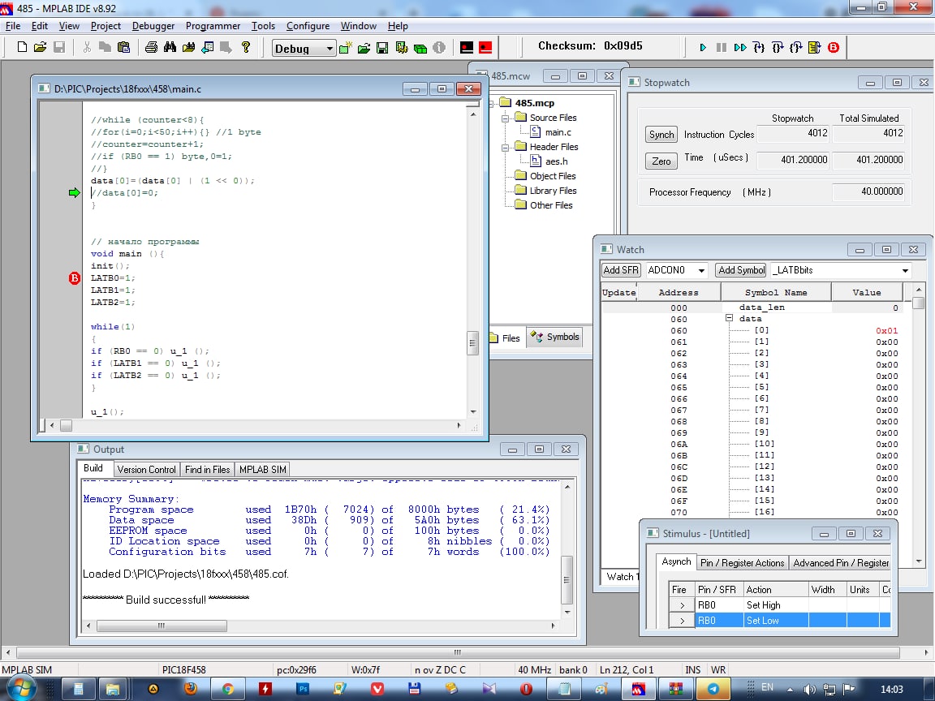Click the Output window horizontal scrollbar thumb
Screen dimensions: 935x701
point(161,626)
